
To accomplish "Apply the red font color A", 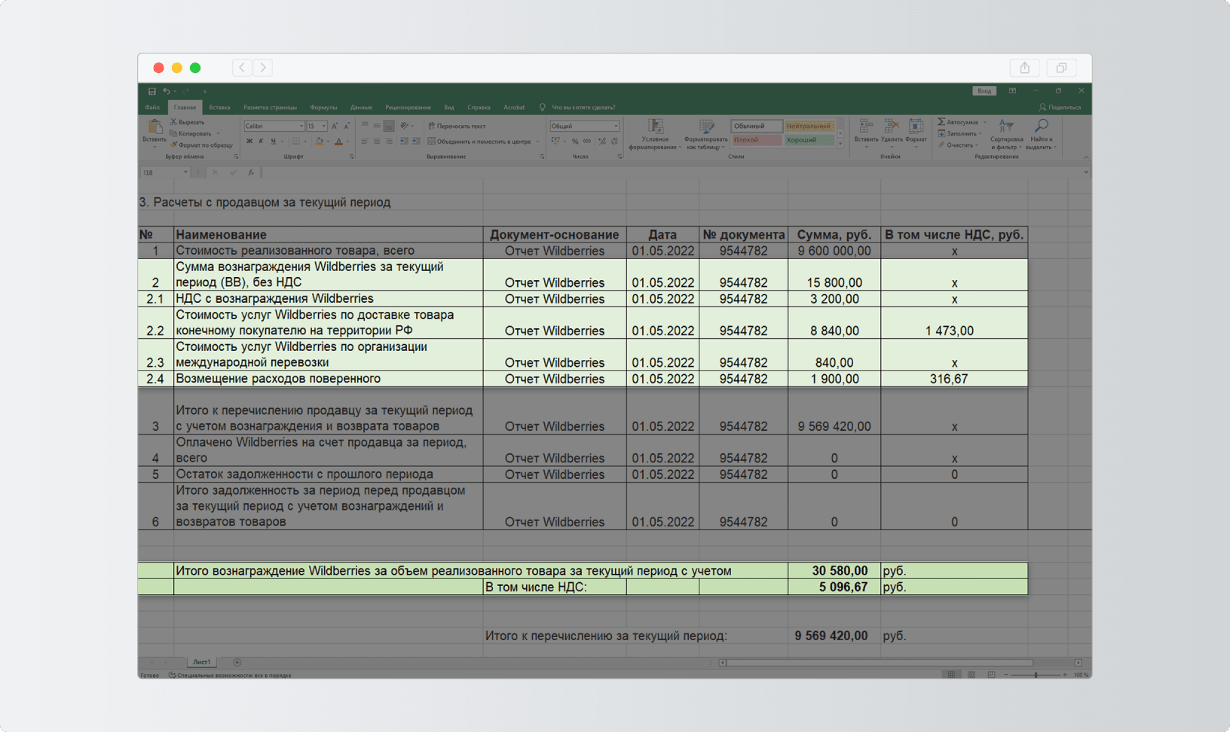I will (338, 142).
